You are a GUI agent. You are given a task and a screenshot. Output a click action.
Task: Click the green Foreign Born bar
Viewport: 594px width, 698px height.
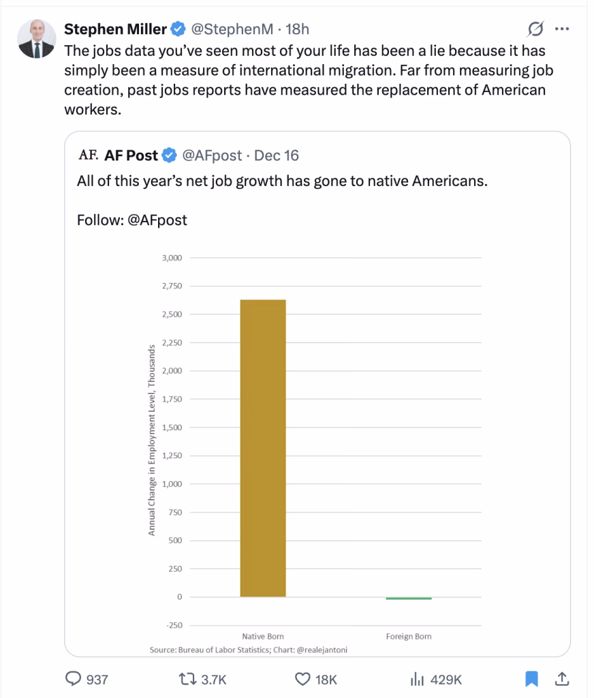(x=409, y=598)
